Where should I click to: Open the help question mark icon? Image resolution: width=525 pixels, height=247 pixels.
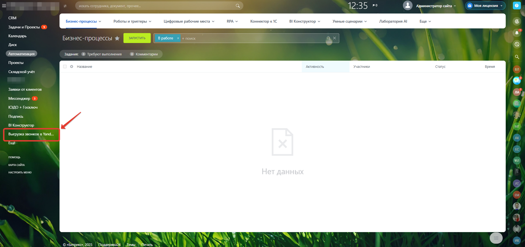(x=516, y=6)
